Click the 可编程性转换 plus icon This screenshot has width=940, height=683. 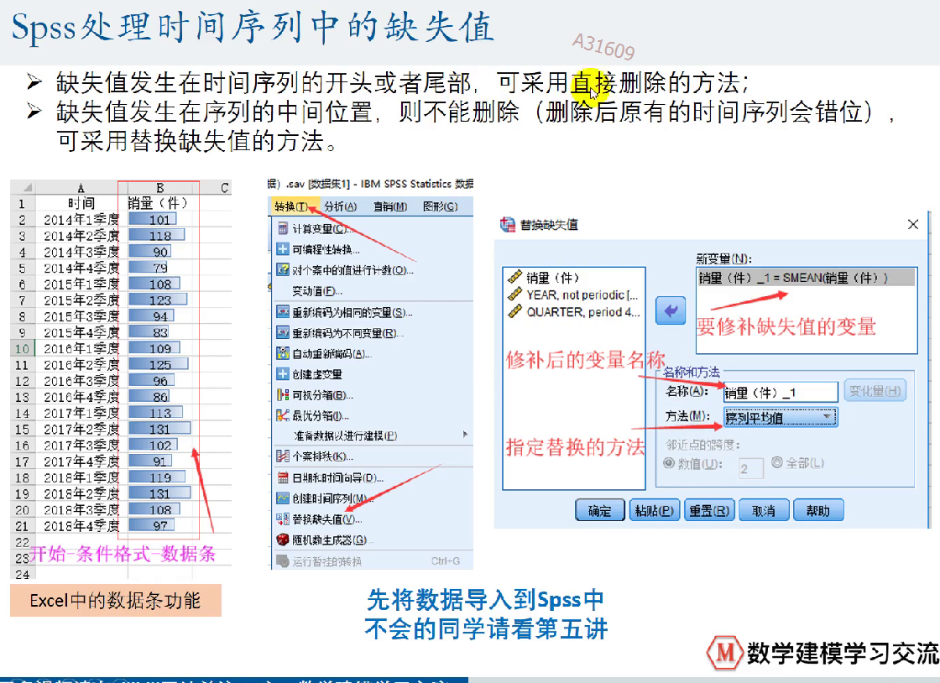coord(283,249)
